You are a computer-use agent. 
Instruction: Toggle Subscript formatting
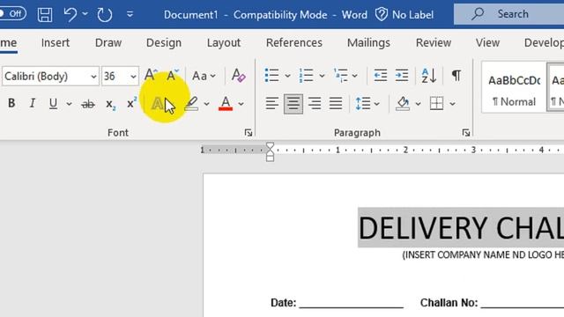pyautogui.click(x=110, y=104)
